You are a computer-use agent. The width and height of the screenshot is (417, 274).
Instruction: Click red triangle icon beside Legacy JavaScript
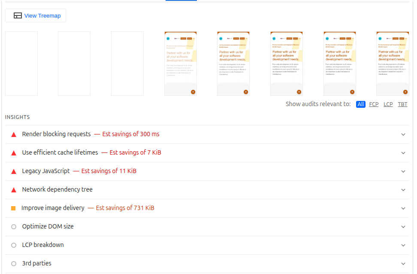13,171
